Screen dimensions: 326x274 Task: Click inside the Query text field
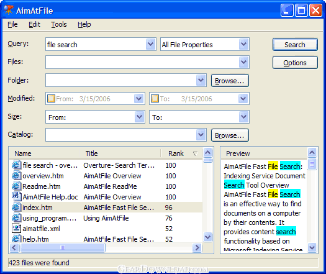(x=96, y=45)
